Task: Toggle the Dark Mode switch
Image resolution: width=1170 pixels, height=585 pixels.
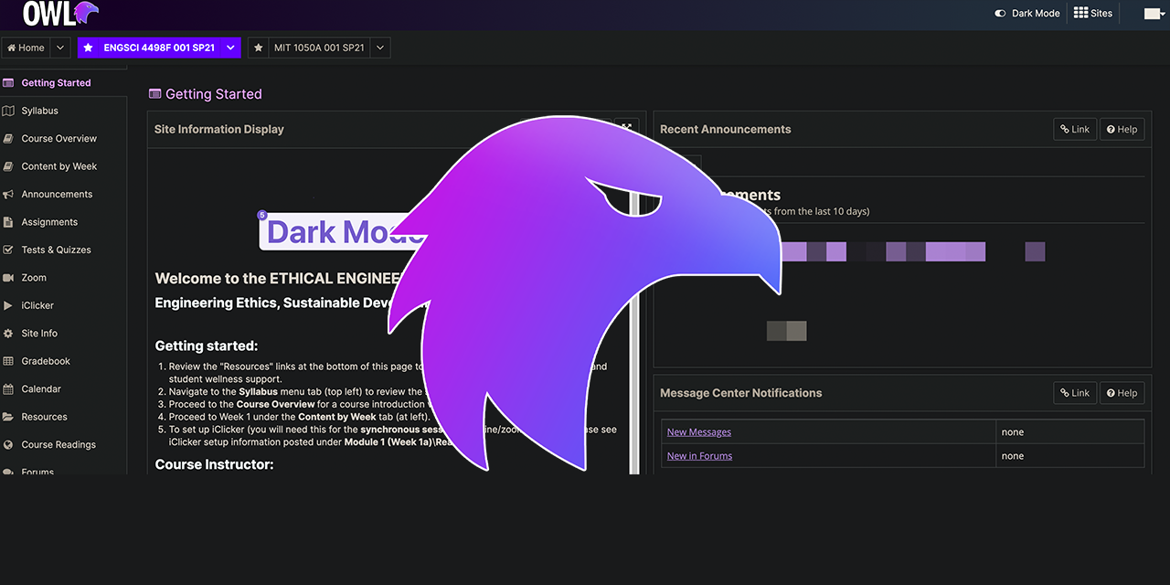Action: click(x=1000, y=14)
